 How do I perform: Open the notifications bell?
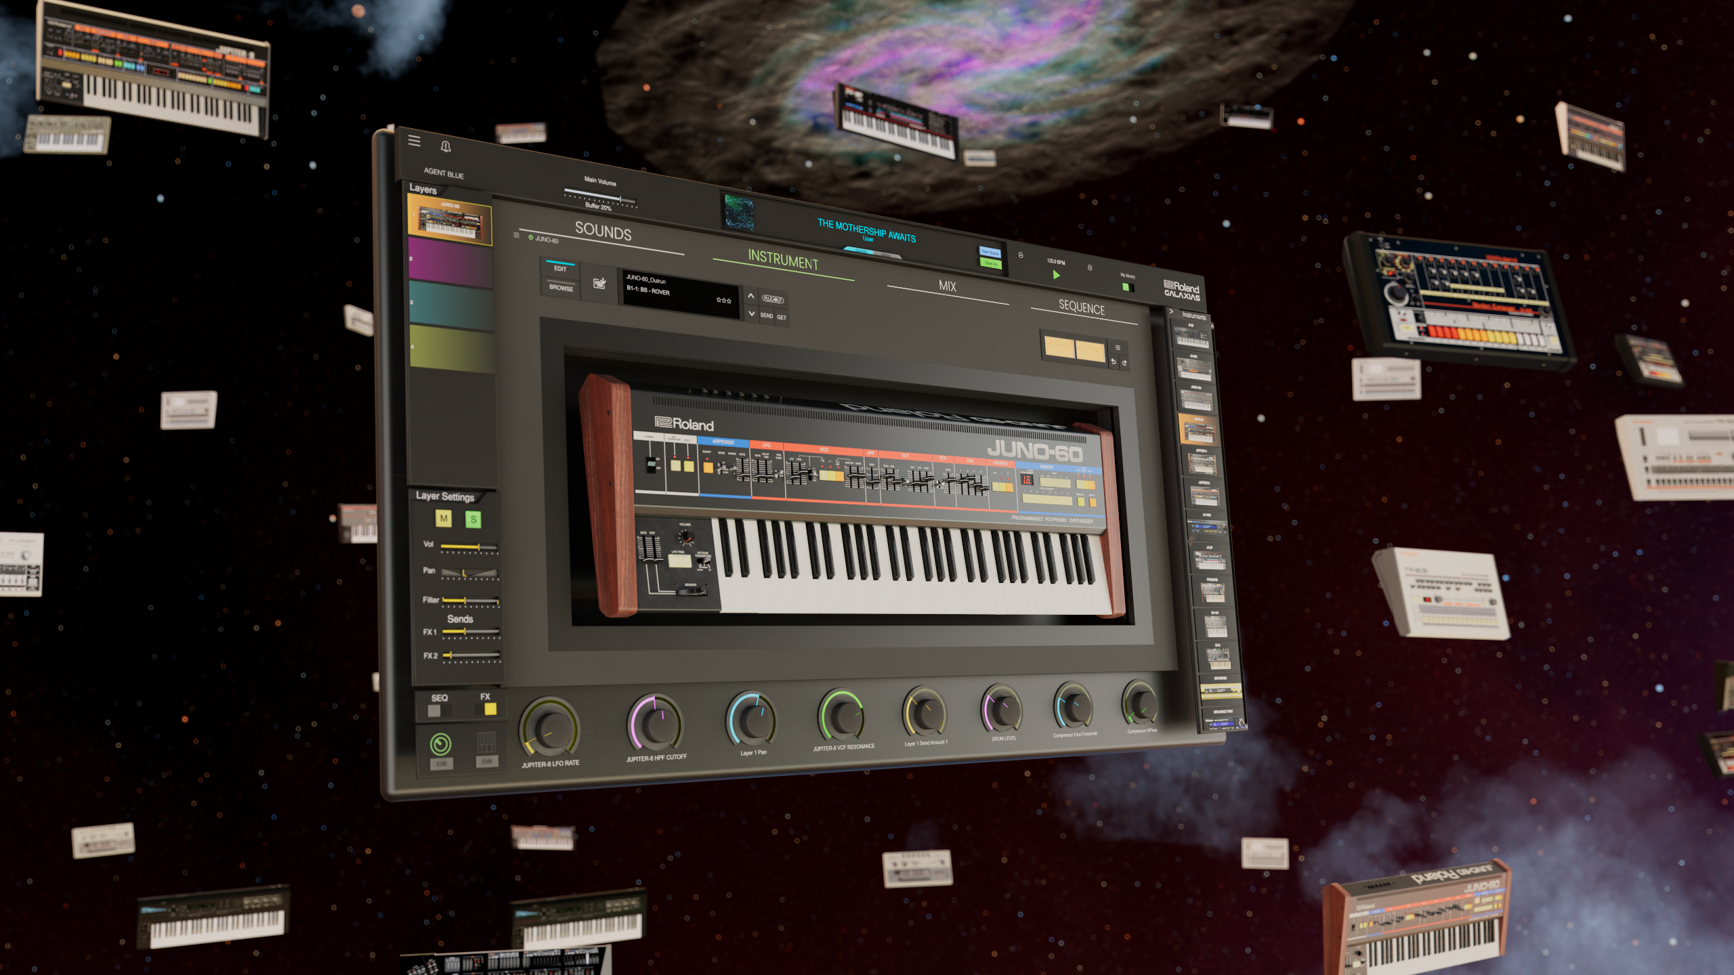click(446, 146)
